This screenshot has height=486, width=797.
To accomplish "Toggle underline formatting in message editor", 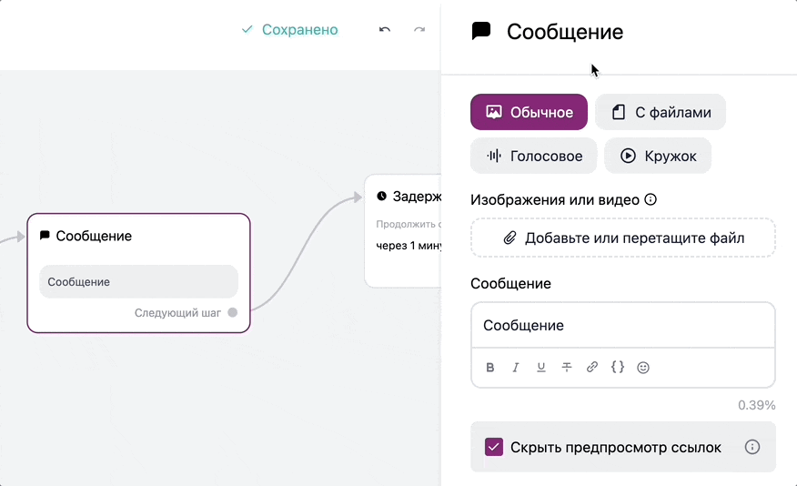I will click(540, 367).
